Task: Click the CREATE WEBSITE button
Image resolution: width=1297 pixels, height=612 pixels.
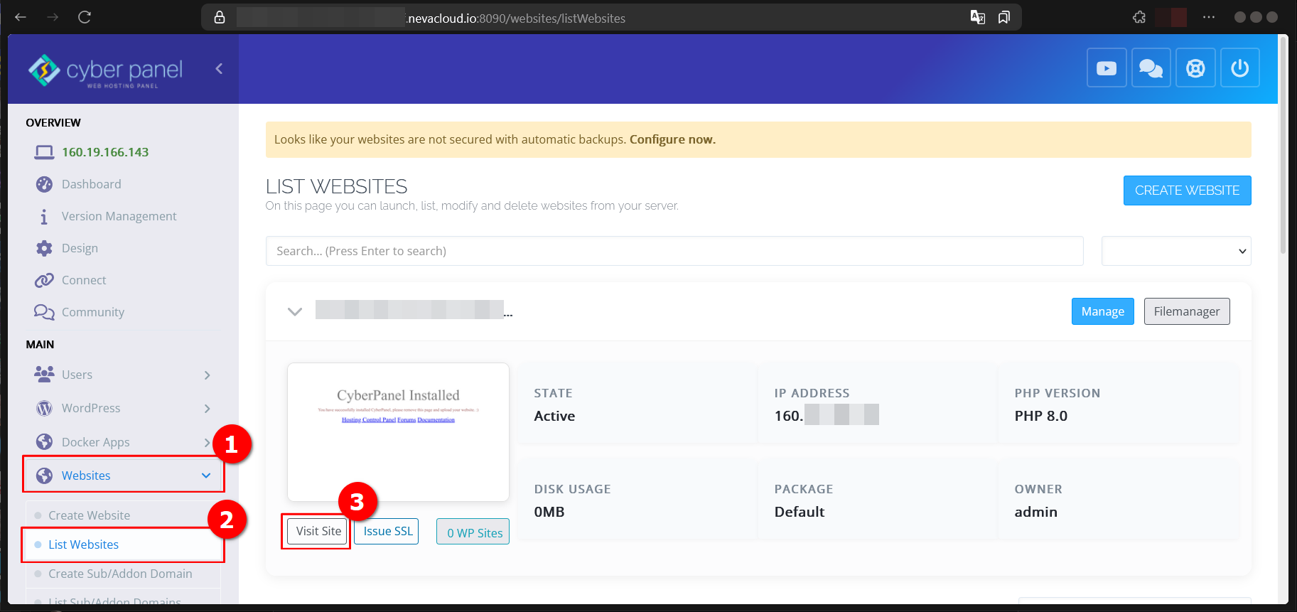Action: [x=1187, y=190]
